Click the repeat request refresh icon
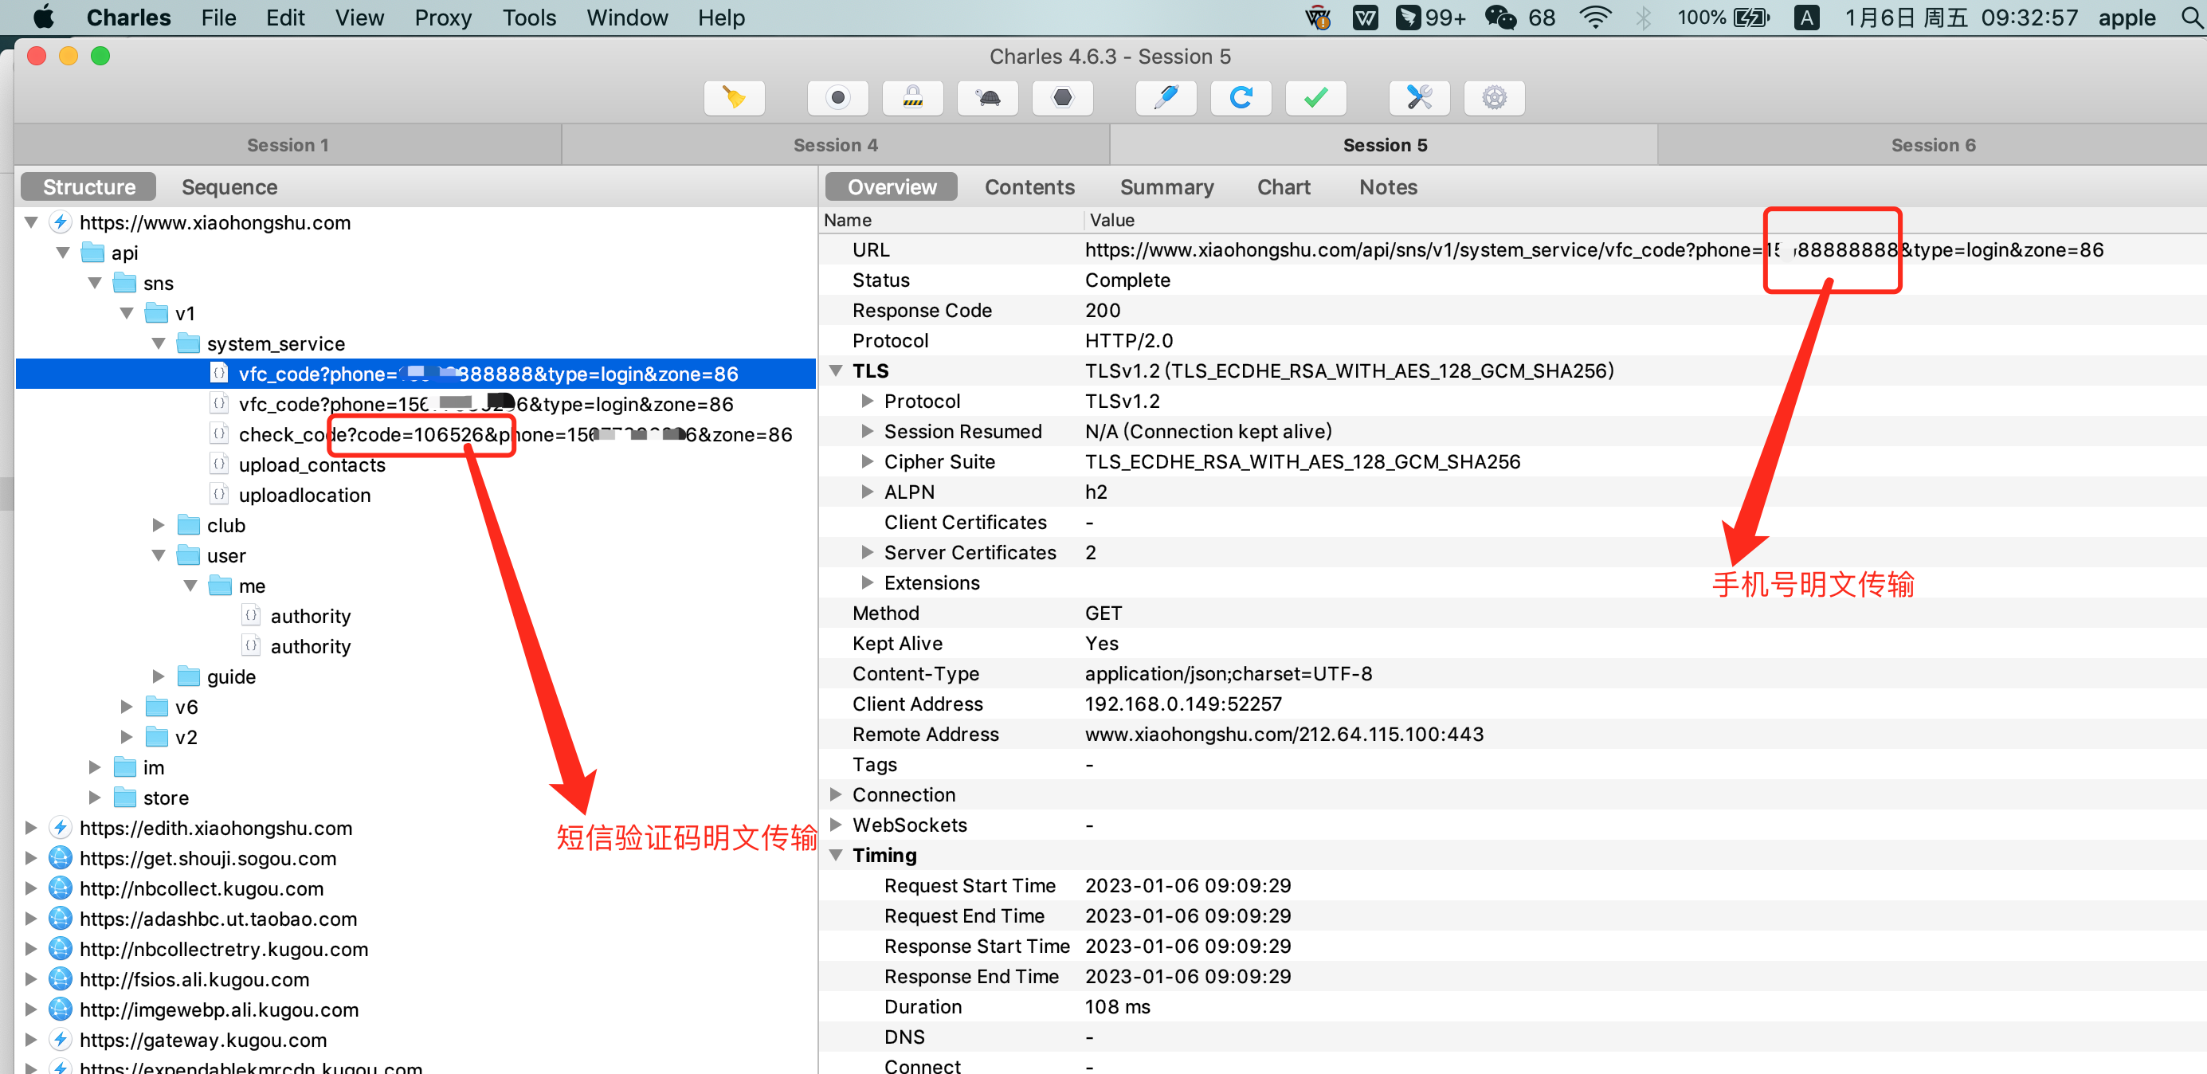 [x=1241, y=98]
